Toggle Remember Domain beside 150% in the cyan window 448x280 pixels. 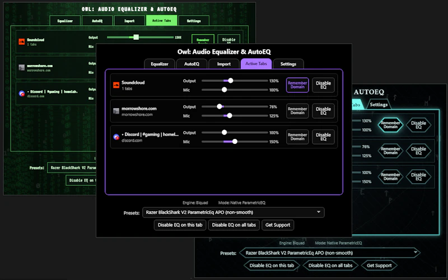tap(390, 177)
